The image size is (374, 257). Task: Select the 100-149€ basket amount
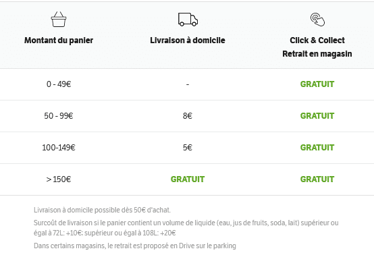click(x=59, y=148)
